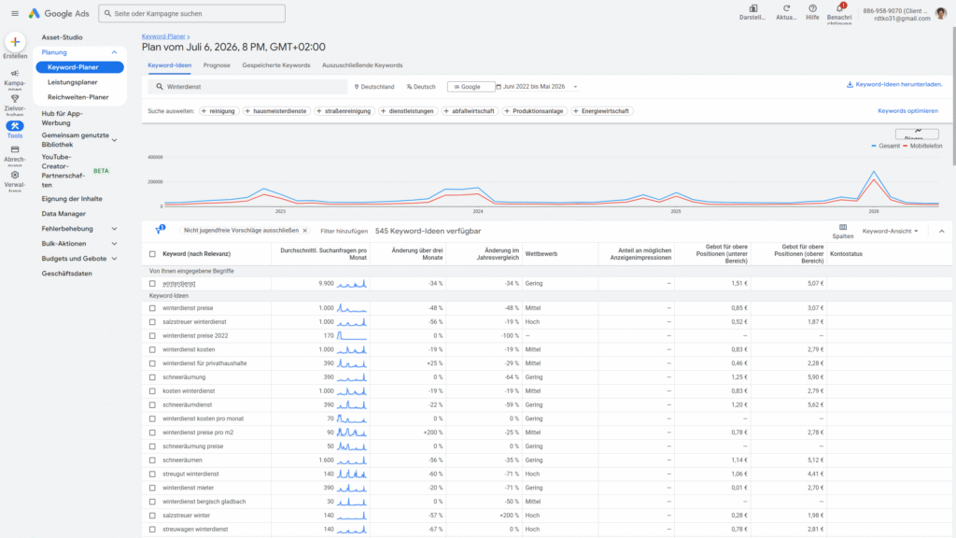Change the Deutsch language setting
The height and width of the screenshot is (538, 956).
click(x=421, y=87)
